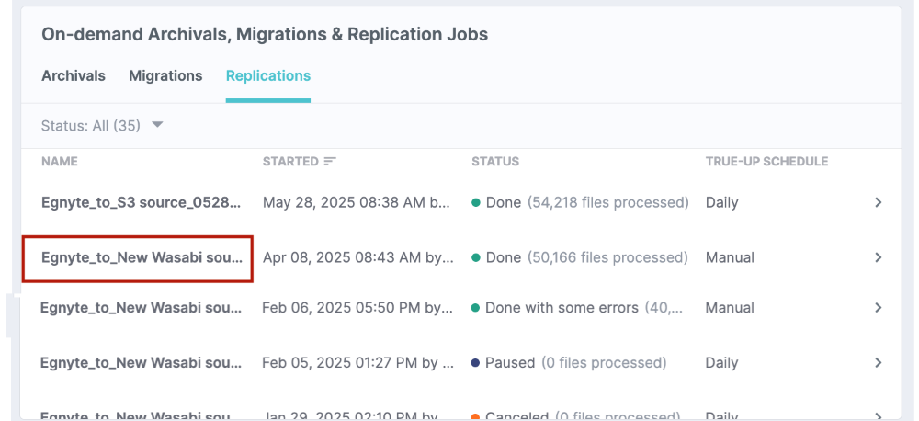
Task: Click the NAME column header
Action: (60, 161)
